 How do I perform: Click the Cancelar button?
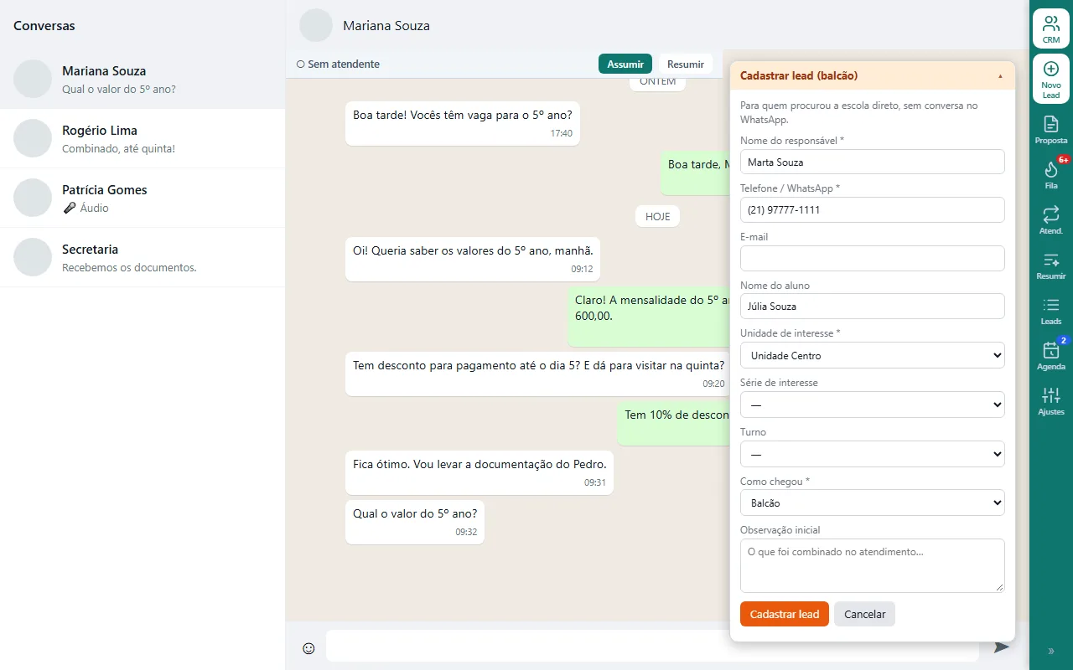pyautogui.click(x=865, y=614)
